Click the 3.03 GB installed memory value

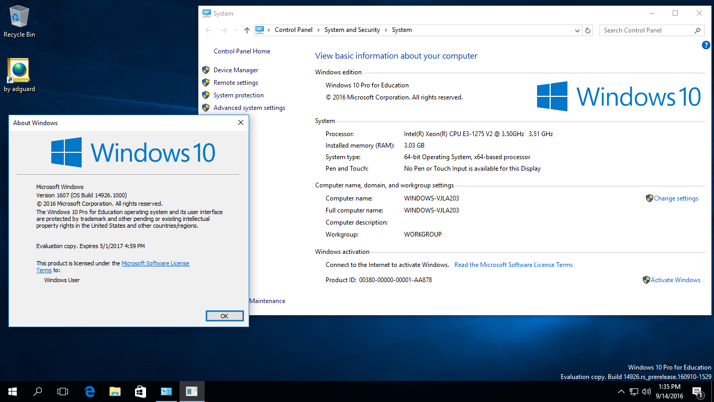[x=414, y=146]
